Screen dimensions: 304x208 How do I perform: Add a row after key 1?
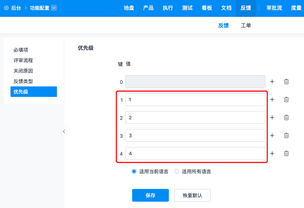tap(272, 100)
